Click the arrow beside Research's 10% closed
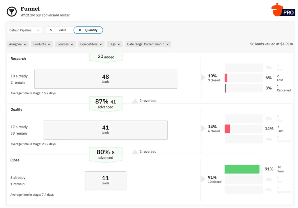This screenshot has width=298, height=208. coord(203,77)
